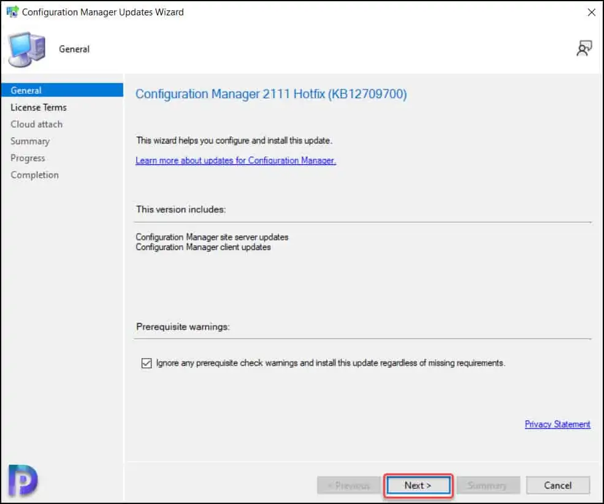Close the Updates Wizard window
The width and height of the screenshot is (604, 504).
591,12
